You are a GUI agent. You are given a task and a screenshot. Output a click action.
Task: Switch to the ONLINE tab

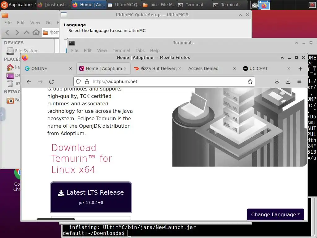tap(49, 68)
